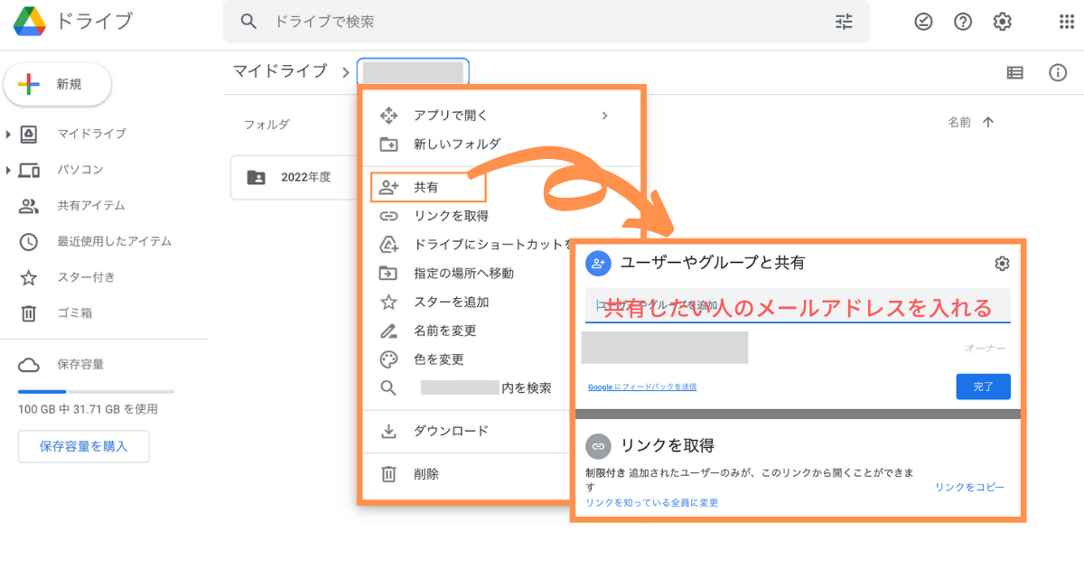Open the Google apps grid
The height and width of the screenshot is (569, 1084).
1064,22
